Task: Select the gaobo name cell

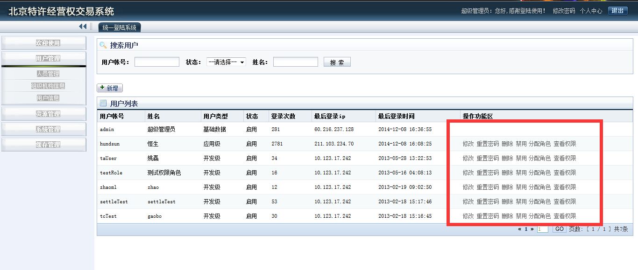Action: [x=155, y=216]
